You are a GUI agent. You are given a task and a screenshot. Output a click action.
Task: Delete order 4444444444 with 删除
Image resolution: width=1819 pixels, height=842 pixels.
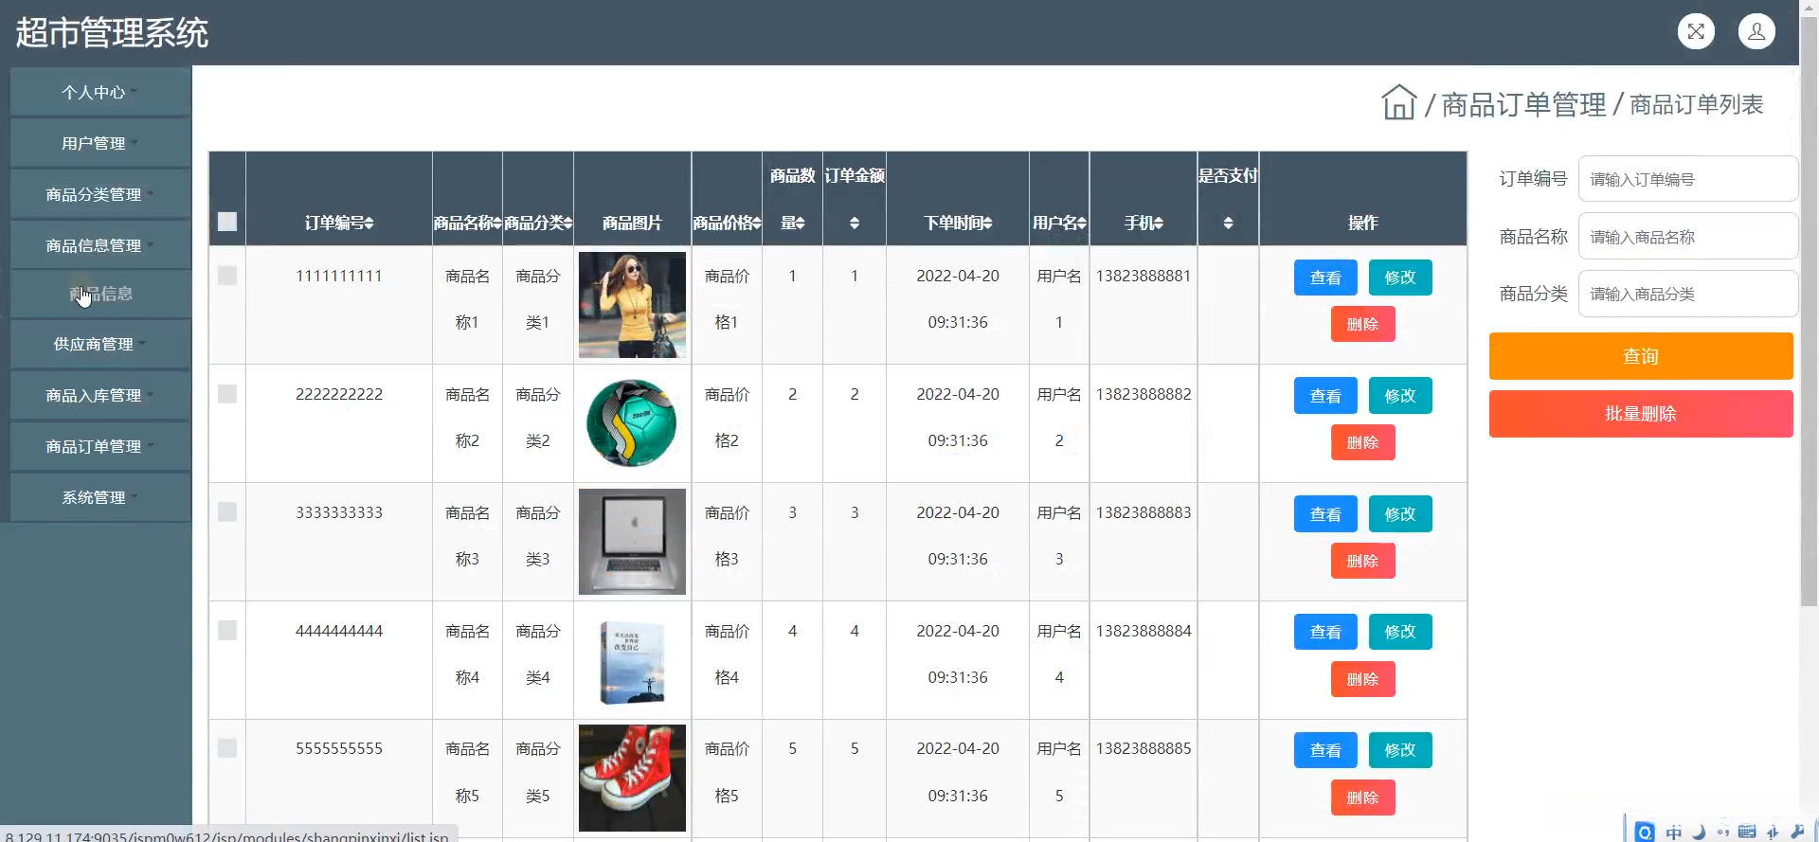[x=1362, y=679]
